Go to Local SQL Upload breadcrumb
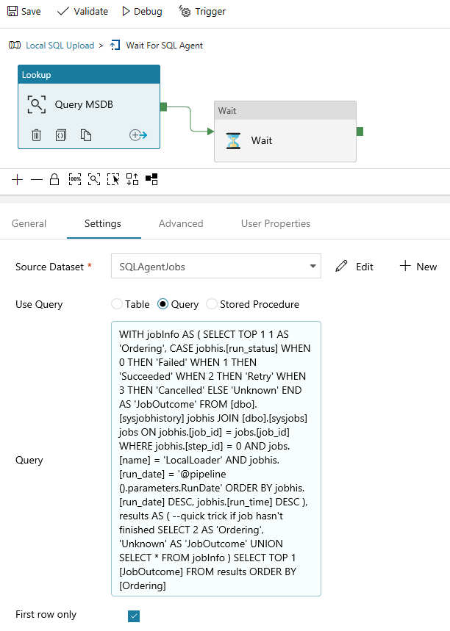This screenshot has height=631, width=450. tap(60, 46)
